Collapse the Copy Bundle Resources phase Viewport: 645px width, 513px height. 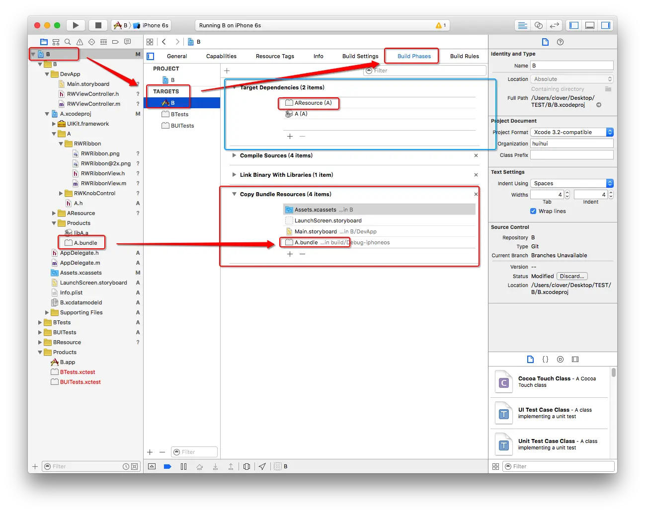[234, 194]
